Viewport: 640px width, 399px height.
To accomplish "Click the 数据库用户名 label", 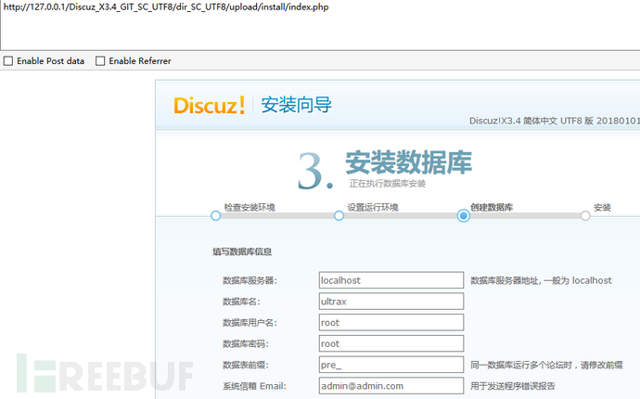I will tap(250, 323).
